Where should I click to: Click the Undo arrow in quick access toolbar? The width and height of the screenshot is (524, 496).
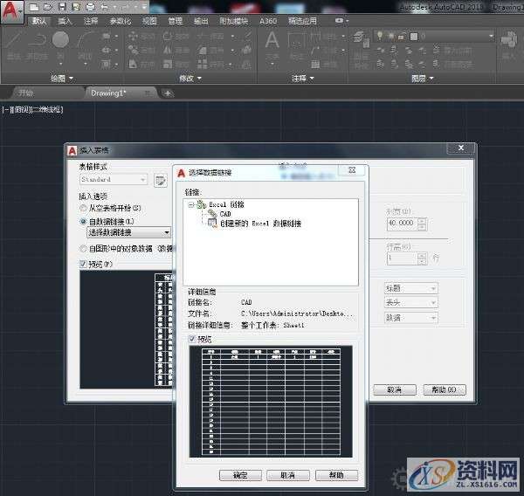coord(104,6)
